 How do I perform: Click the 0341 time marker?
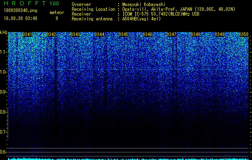[27, 34]
